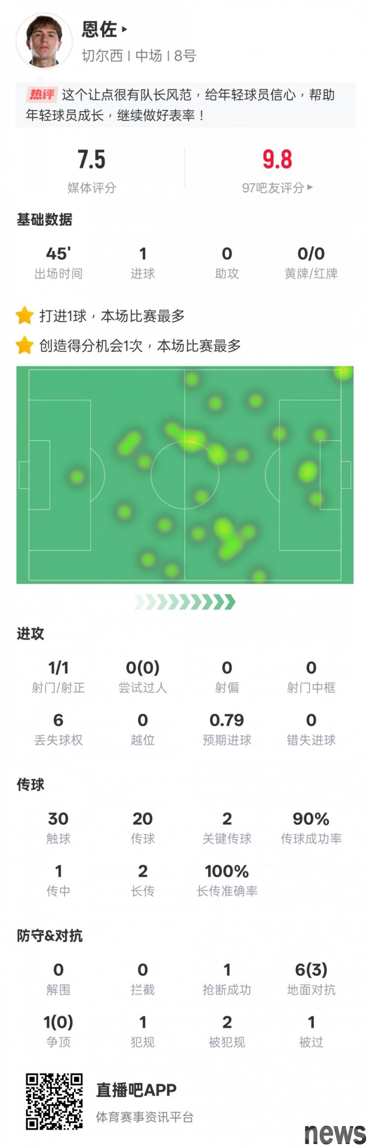Image resolution: width=370 pixels, height=1147 pixels.
Task: Tap the green attack direction arrows
Action: (185, 602)
